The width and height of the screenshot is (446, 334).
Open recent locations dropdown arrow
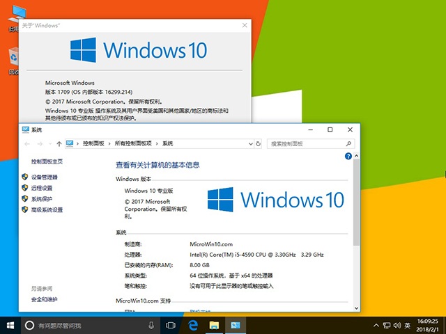pyautogui.click(x=50, y=144)
